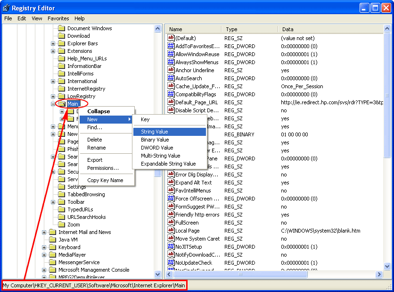Click the Type column header
Image resolution: width=394 pixels, height=292 pixels.
pos(250,29)
